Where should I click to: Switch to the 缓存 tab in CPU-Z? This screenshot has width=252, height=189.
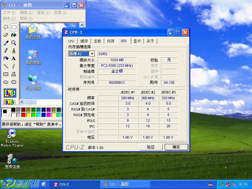84,41
